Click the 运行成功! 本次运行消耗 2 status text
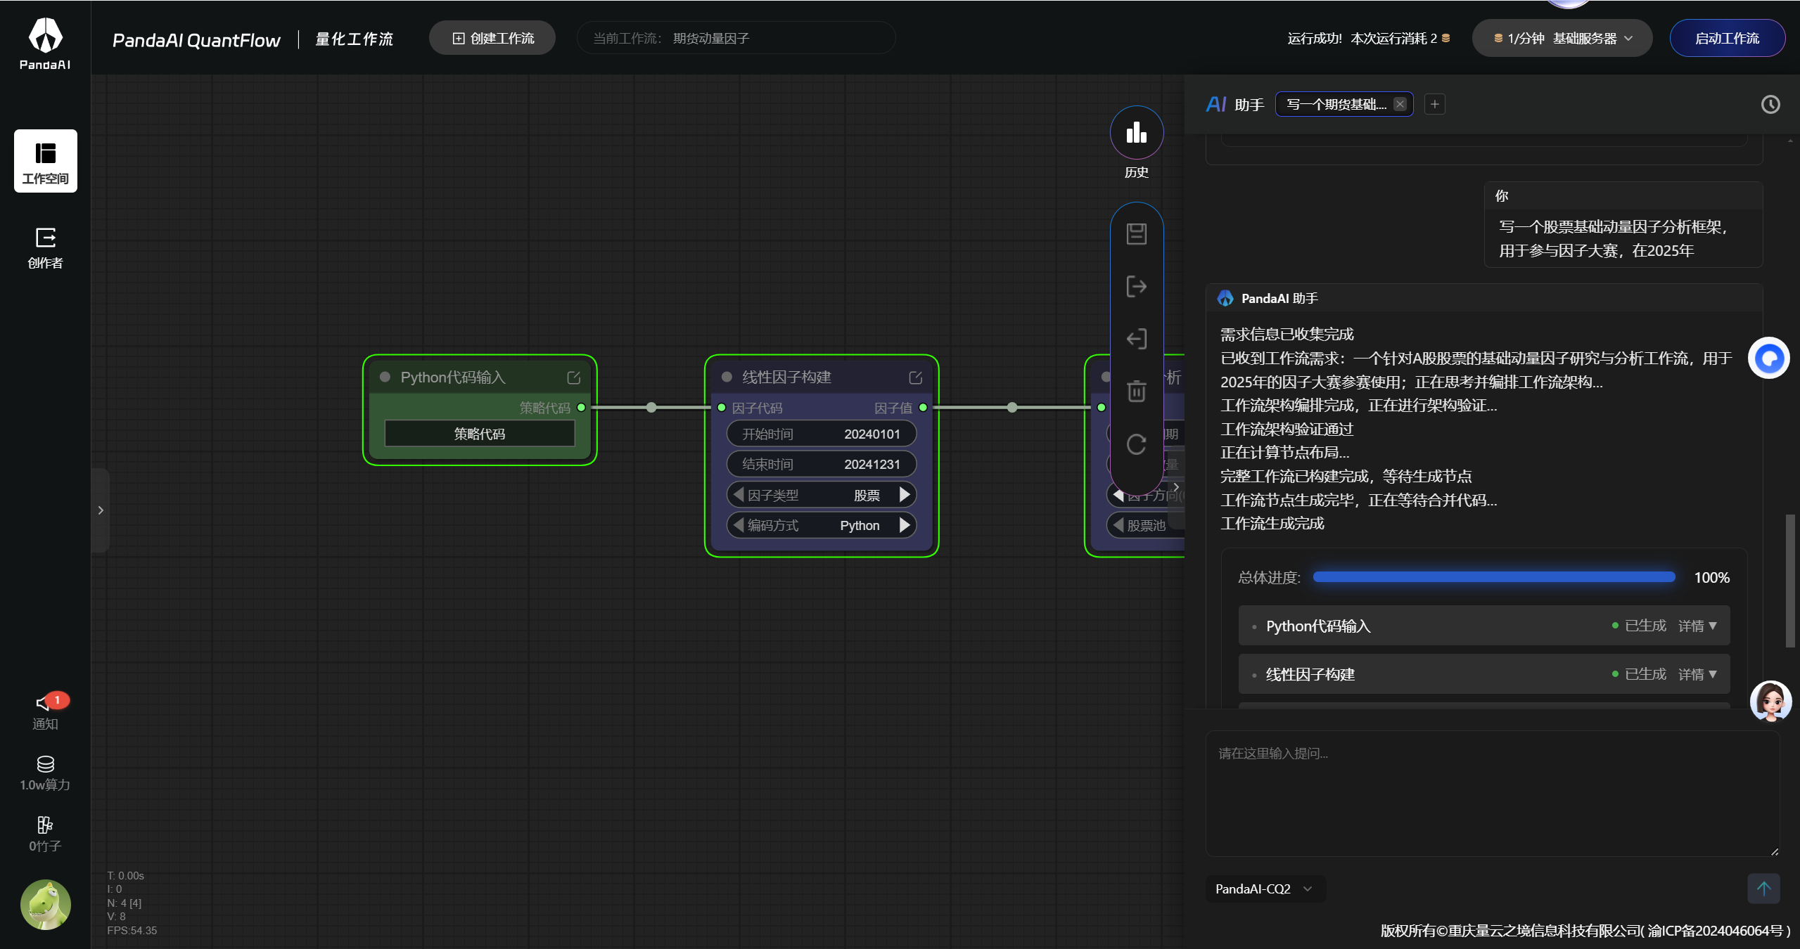This screenshot has height=949, width=1800. [1362, 39]
